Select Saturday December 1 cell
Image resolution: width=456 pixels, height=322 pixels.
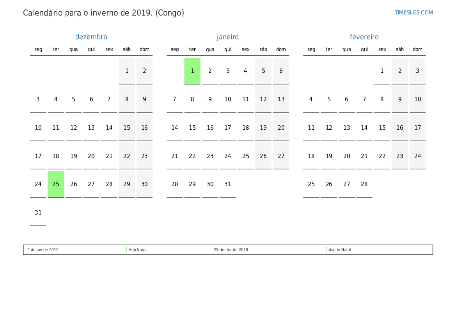pyautogui.click(x=127, y=71)
